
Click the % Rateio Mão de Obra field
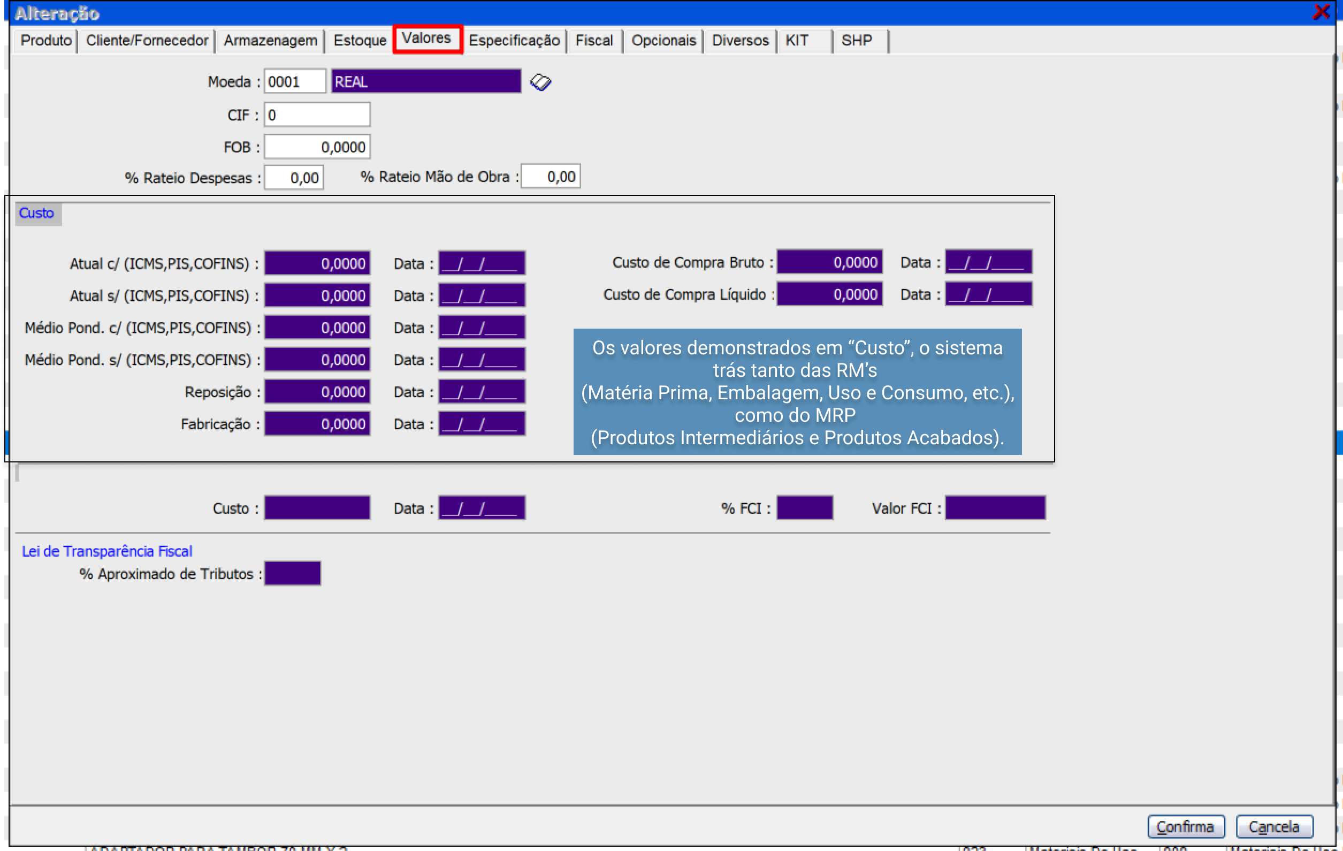coord(551,177)
